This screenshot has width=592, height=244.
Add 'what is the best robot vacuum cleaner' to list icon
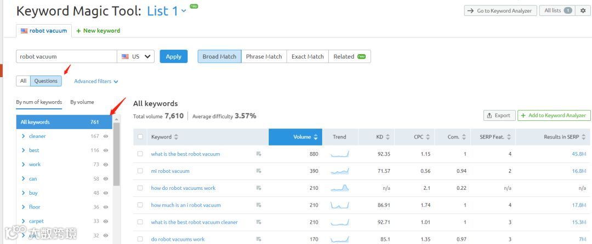tap(259, 222)
